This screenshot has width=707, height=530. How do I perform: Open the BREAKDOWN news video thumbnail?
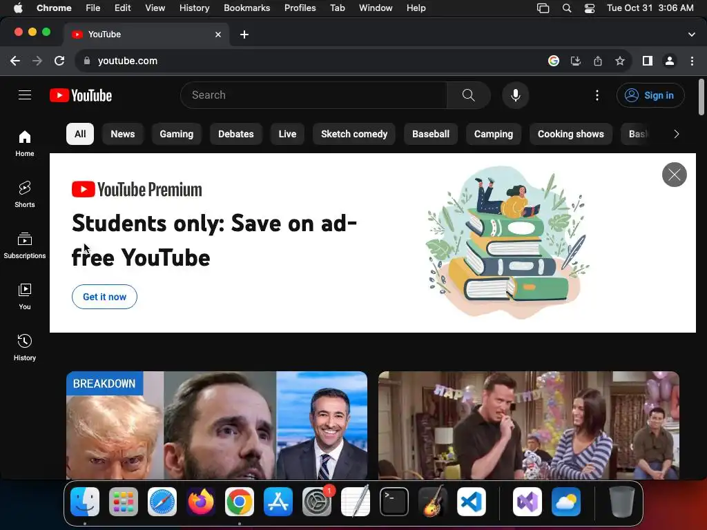[217, 425]
